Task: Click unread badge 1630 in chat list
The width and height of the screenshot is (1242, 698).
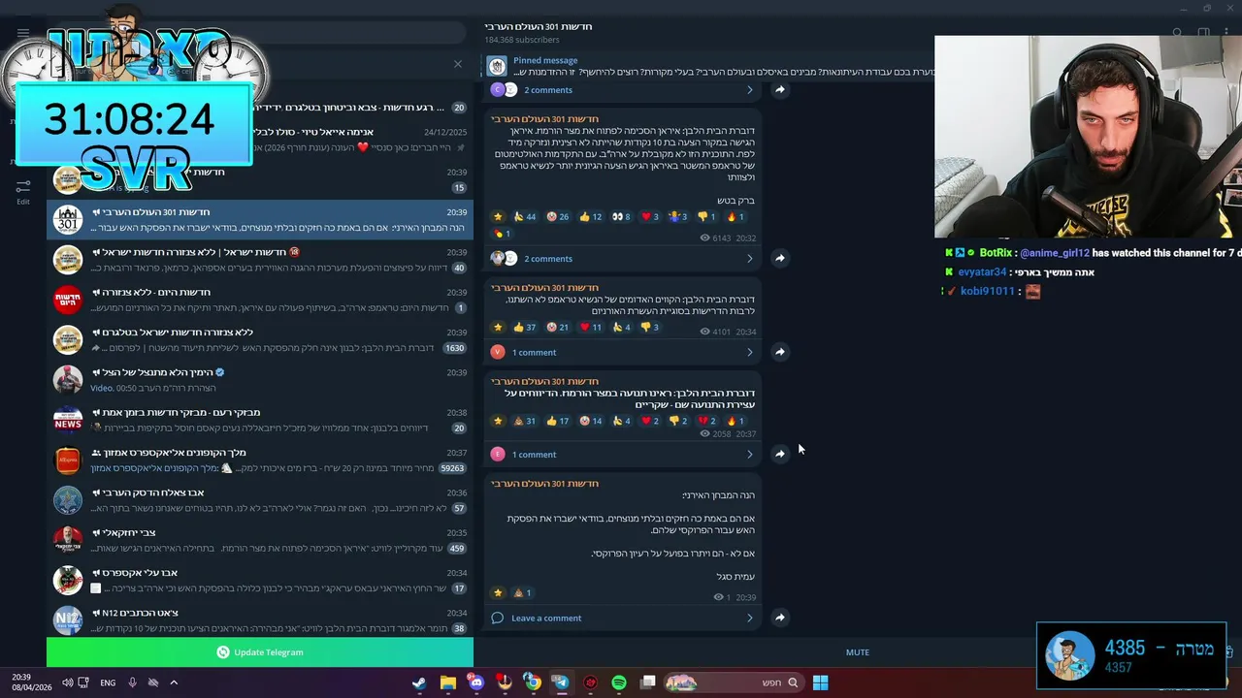Action: coord(454,348)
